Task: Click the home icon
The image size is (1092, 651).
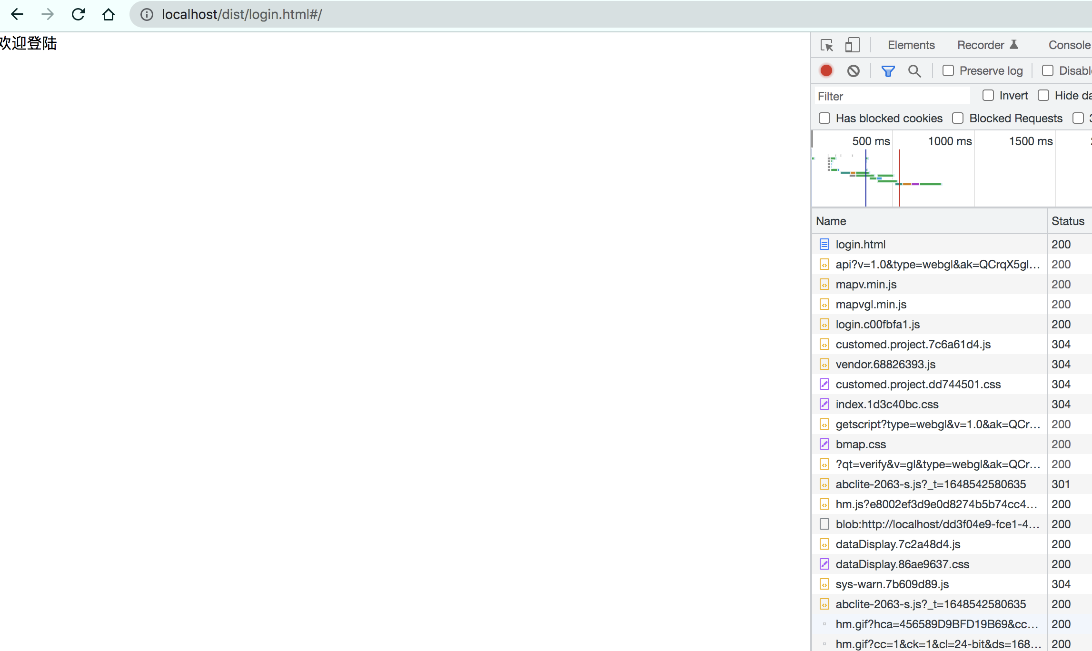Action: click(109, 14)
